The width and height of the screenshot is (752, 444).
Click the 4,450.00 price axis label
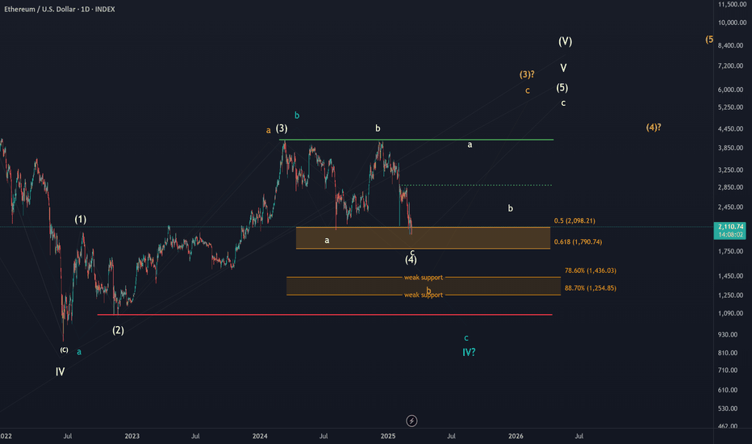(730, 128)
